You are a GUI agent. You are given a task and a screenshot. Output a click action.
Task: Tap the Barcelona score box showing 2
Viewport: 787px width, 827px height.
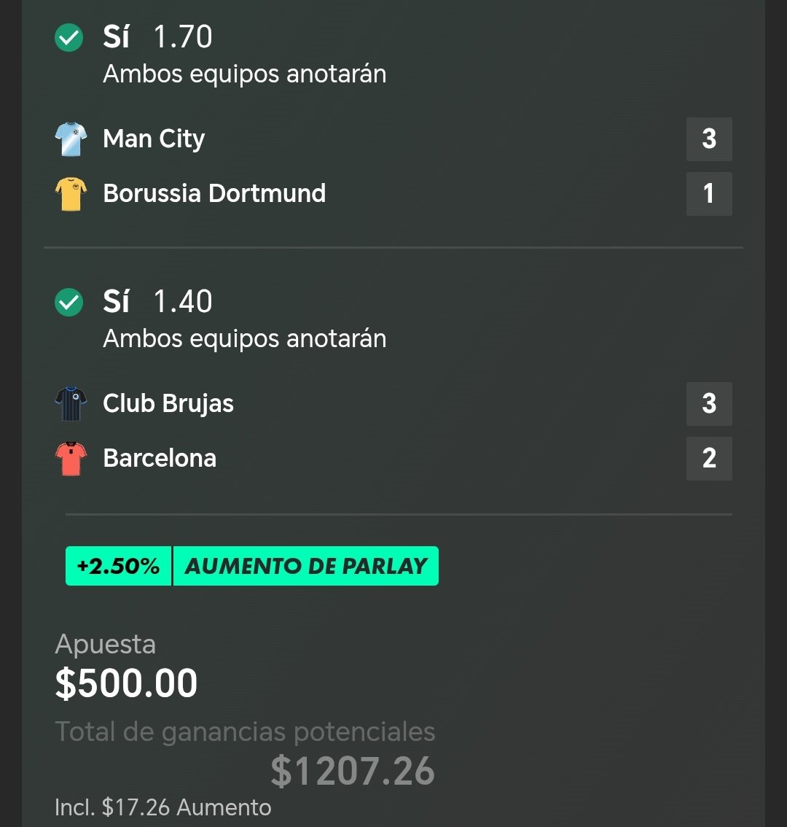coord(709,458)
